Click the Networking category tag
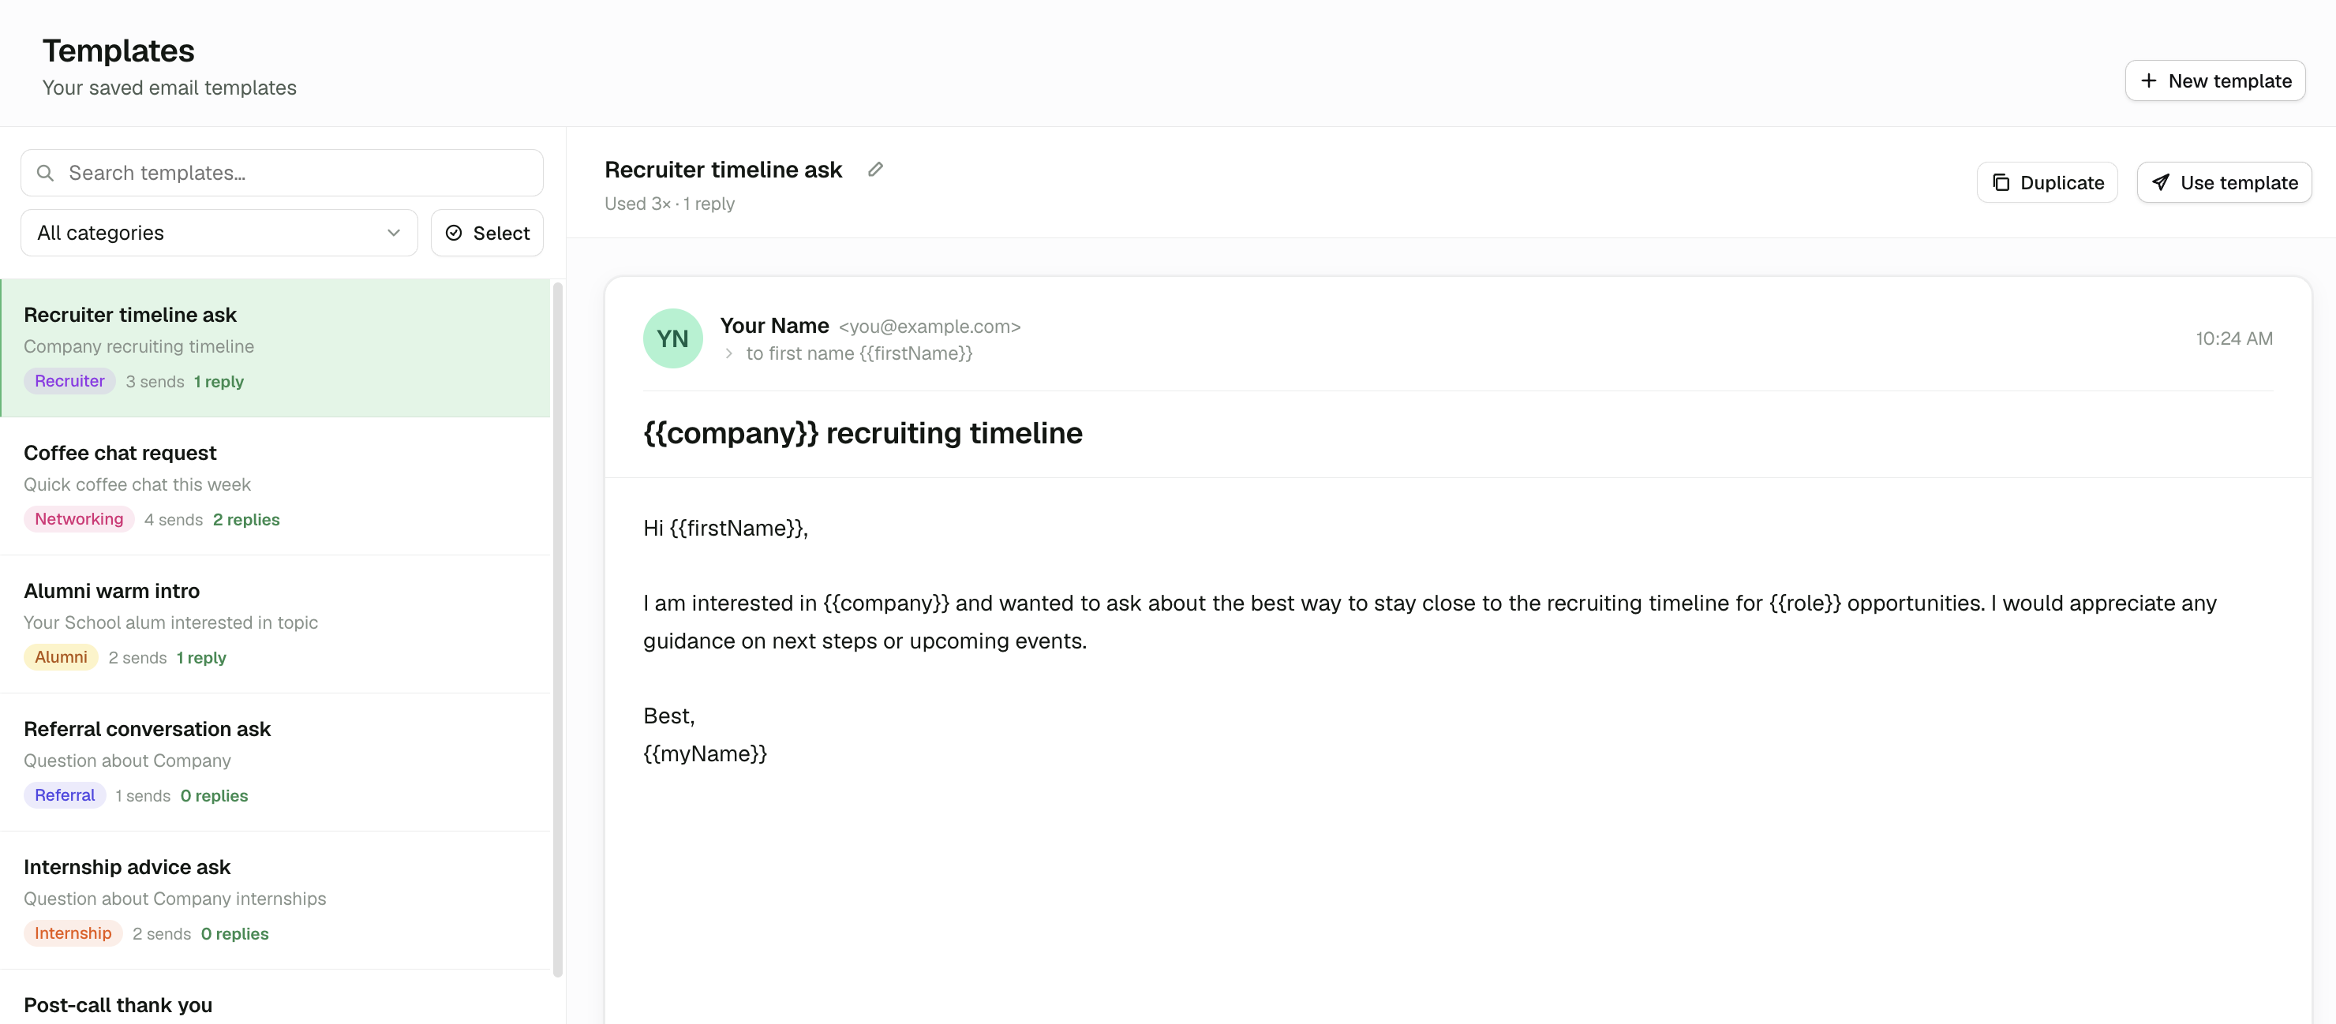This screenshot has height=1024, width=2336. coord(79,519)
